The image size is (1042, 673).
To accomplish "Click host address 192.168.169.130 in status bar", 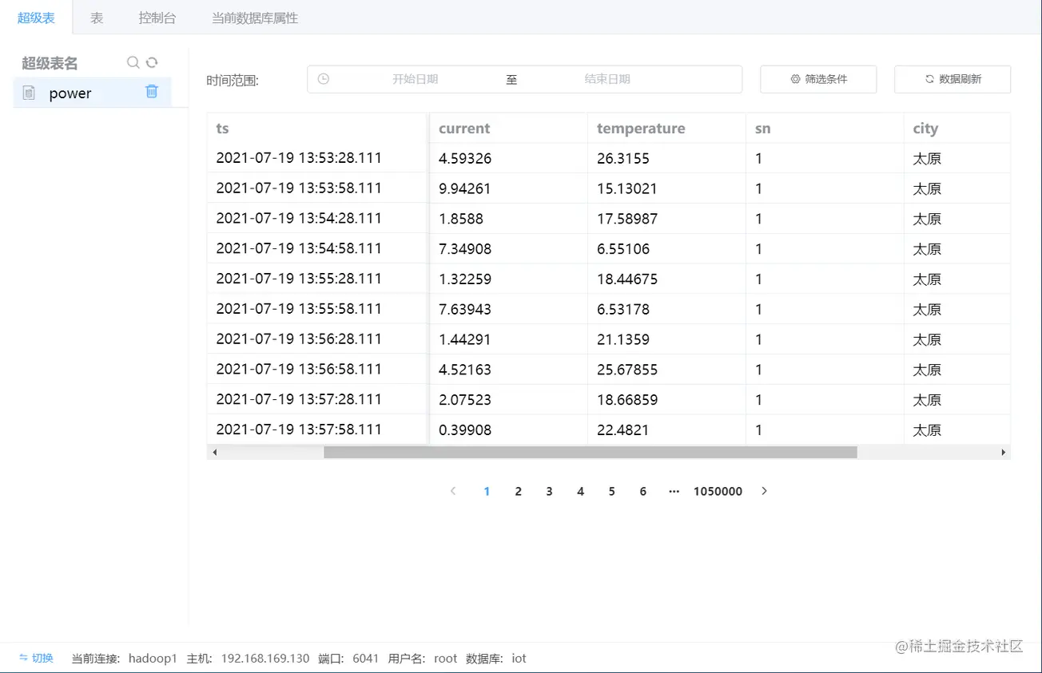I will tap(264, 659).
